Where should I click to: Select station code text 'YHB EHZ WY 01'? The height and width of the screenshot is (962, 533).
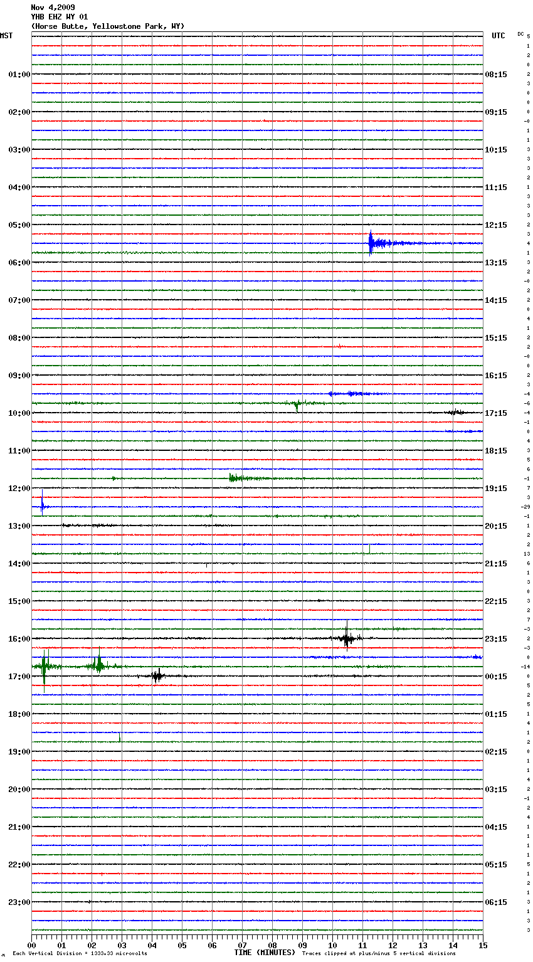pyautogui.click(x=60, y=17)
